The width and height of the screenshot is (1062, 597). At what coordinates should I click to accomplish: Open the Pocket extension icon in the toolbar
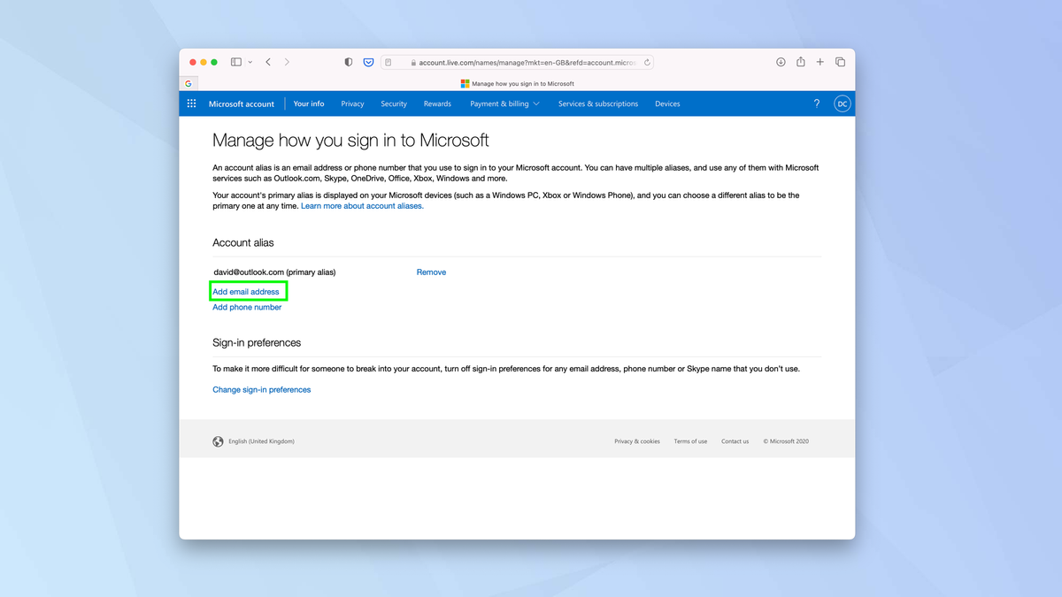pos(369,62)
